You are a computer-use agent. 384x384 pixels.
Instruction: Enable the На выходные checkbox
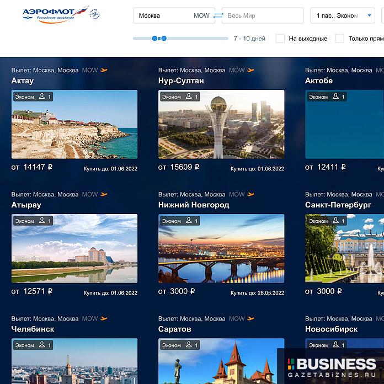(x=280, y=39)
